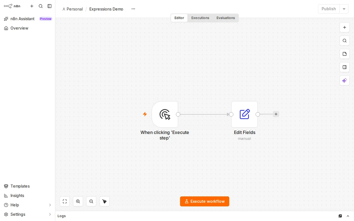The height and width of the screenshot is (221, 354).
Task: Click Edit Fields node output connector
Action: (x=258, y=114)
